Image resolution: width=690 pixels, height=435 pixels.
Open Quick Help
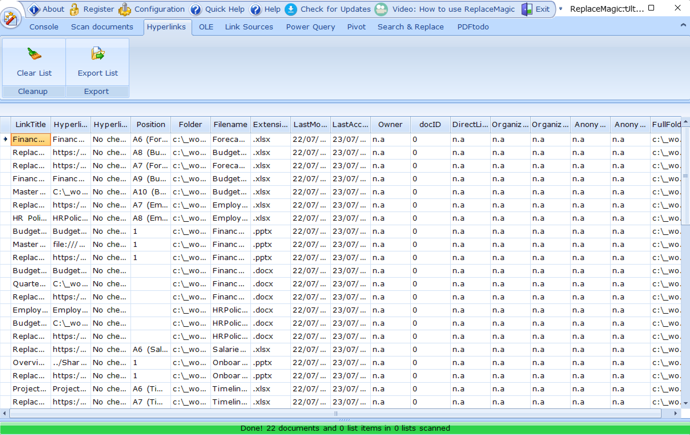tap(218, 9)
